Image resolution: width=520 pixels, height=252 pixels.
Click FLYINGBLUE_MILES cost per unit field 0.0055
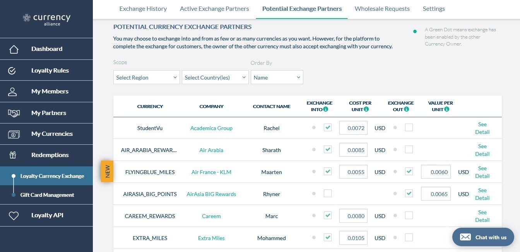coord(353,172)
